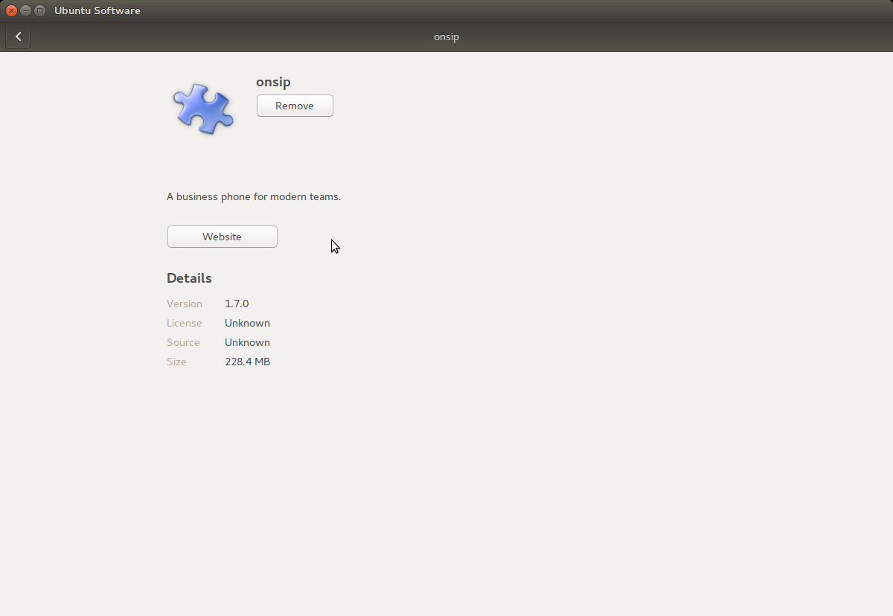The image size is (893, 616).
Task: Select the size value 228.4 MB
Action: point(247,362)
